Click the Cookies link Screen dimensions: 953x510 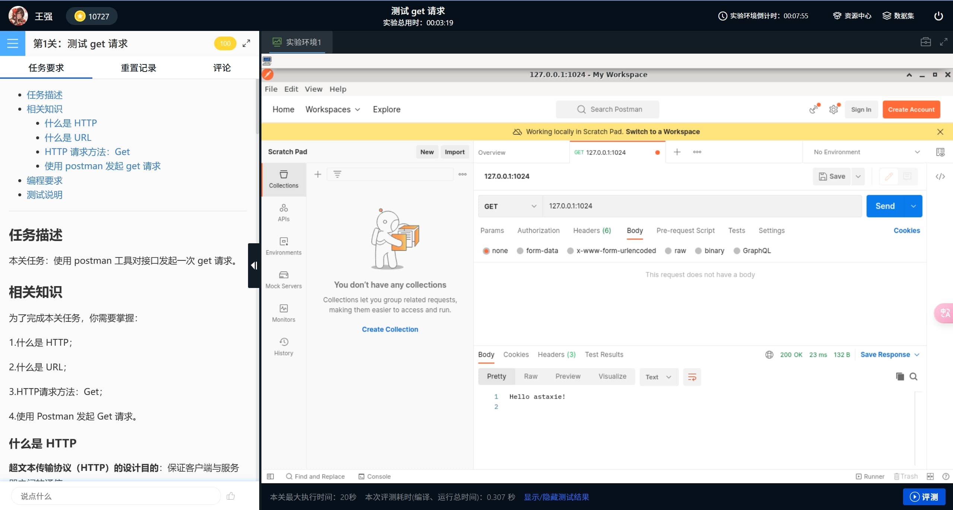pyautogui.click(x=906, y=230)
